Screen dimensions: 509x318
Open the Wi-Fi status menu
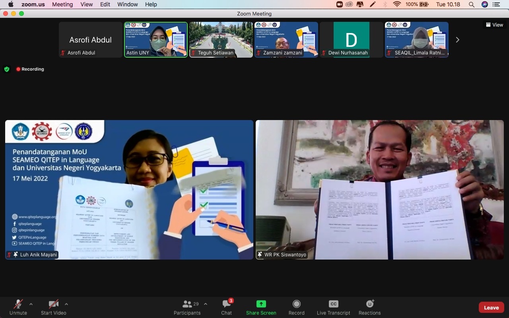tap(396, 4)
